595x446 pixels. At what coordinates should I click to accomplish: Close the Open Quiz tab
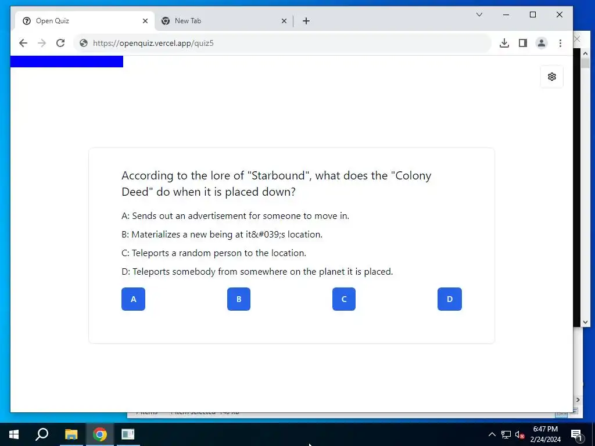pos(145,21)
